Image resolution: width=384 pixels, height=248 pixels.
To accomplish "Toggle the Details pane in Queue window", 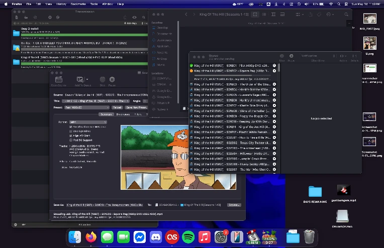I will tap(354, 56).
